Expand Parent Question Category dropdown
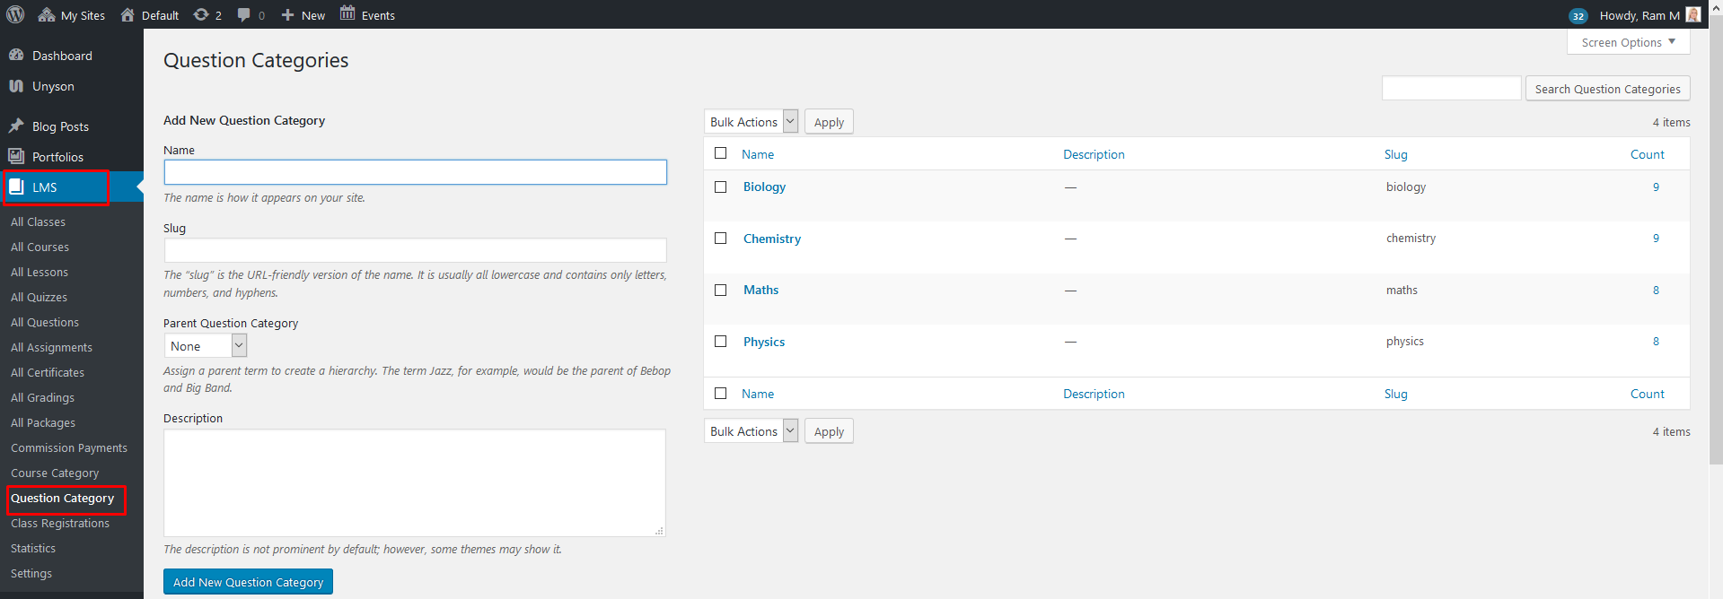The image size is (1723, 599). [205, 346]
